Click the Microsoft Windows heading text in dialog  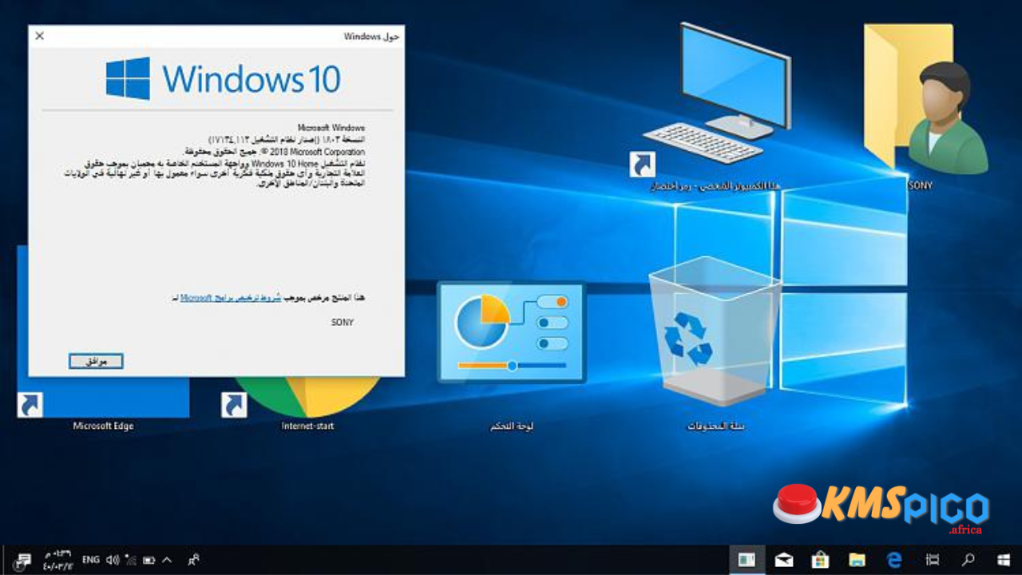(331, 128)
